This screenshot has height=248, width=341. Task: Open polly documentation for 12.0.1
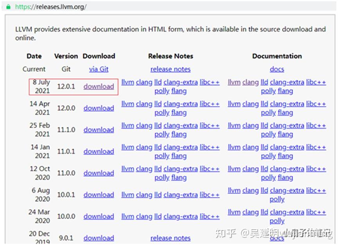pos(268,91)
